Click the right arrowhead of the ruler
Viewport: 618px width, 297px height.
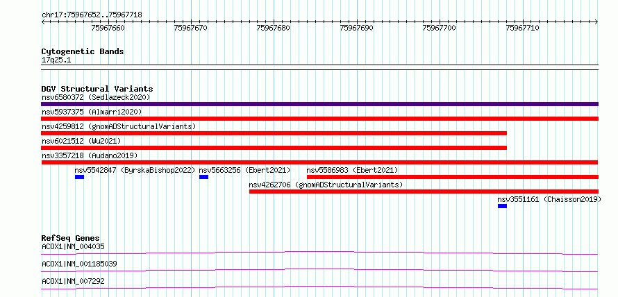pyautogui.click(x=596, y=22)
